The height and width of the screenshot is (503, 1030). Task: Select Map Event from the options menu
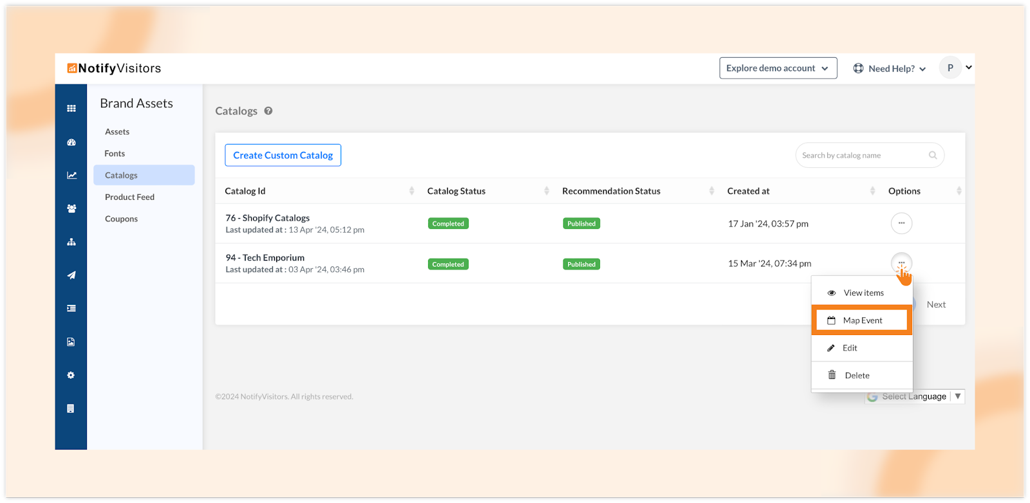(x=862, y=320)
